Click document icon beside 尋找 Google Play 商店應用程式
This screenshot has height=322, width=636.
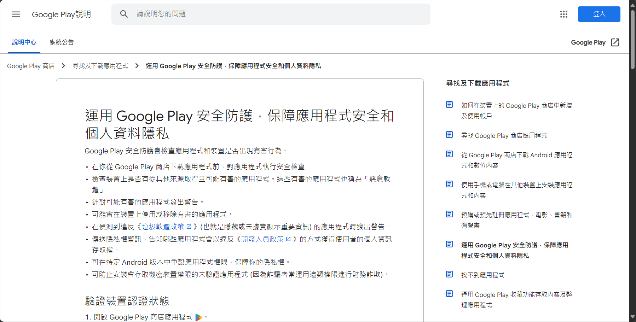pos(450,135)
